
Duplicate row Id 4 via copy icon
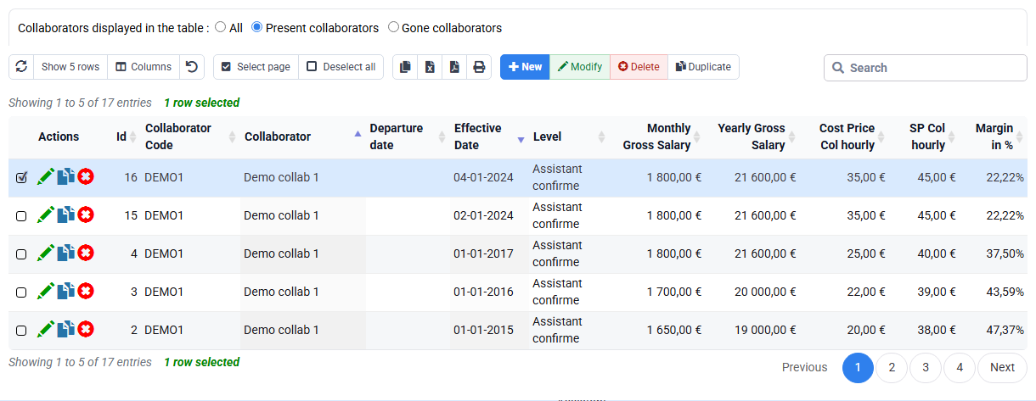tap(66, 253)
